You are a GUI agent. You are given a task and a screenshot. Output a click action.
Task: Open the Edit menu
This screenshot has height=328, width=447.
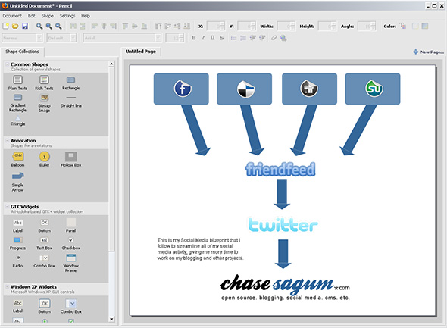tap(31, 16)
